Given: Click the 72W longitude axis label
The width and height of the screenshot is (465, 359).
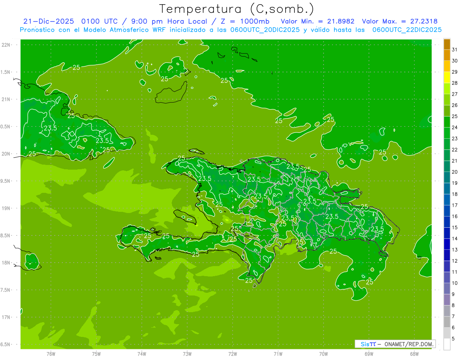Looking at the screenshot, I should coord(232,354).
